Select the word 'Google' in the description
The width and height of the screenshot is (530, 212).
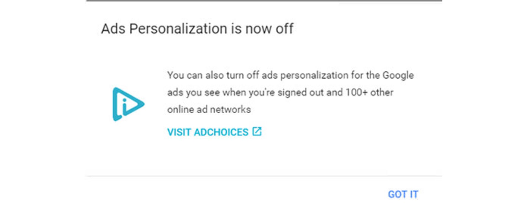click(x=398, y=75)
